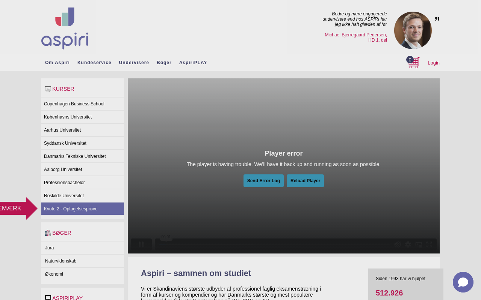Open the Økonomi books category
Image resolution: width=481 pixels, height=300 pixels.
pyautogui.click(x=83, y=274)
